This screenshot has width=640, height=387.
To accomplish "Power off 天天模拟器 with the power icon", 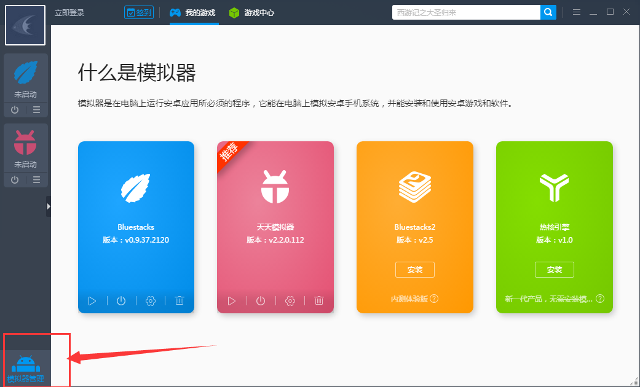I will 261,301.
